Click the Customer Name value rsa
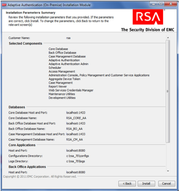 pos(68,38)
